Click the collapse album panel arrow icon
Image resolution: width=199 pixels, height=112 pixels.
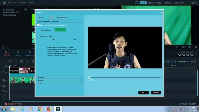coord(25,9)
